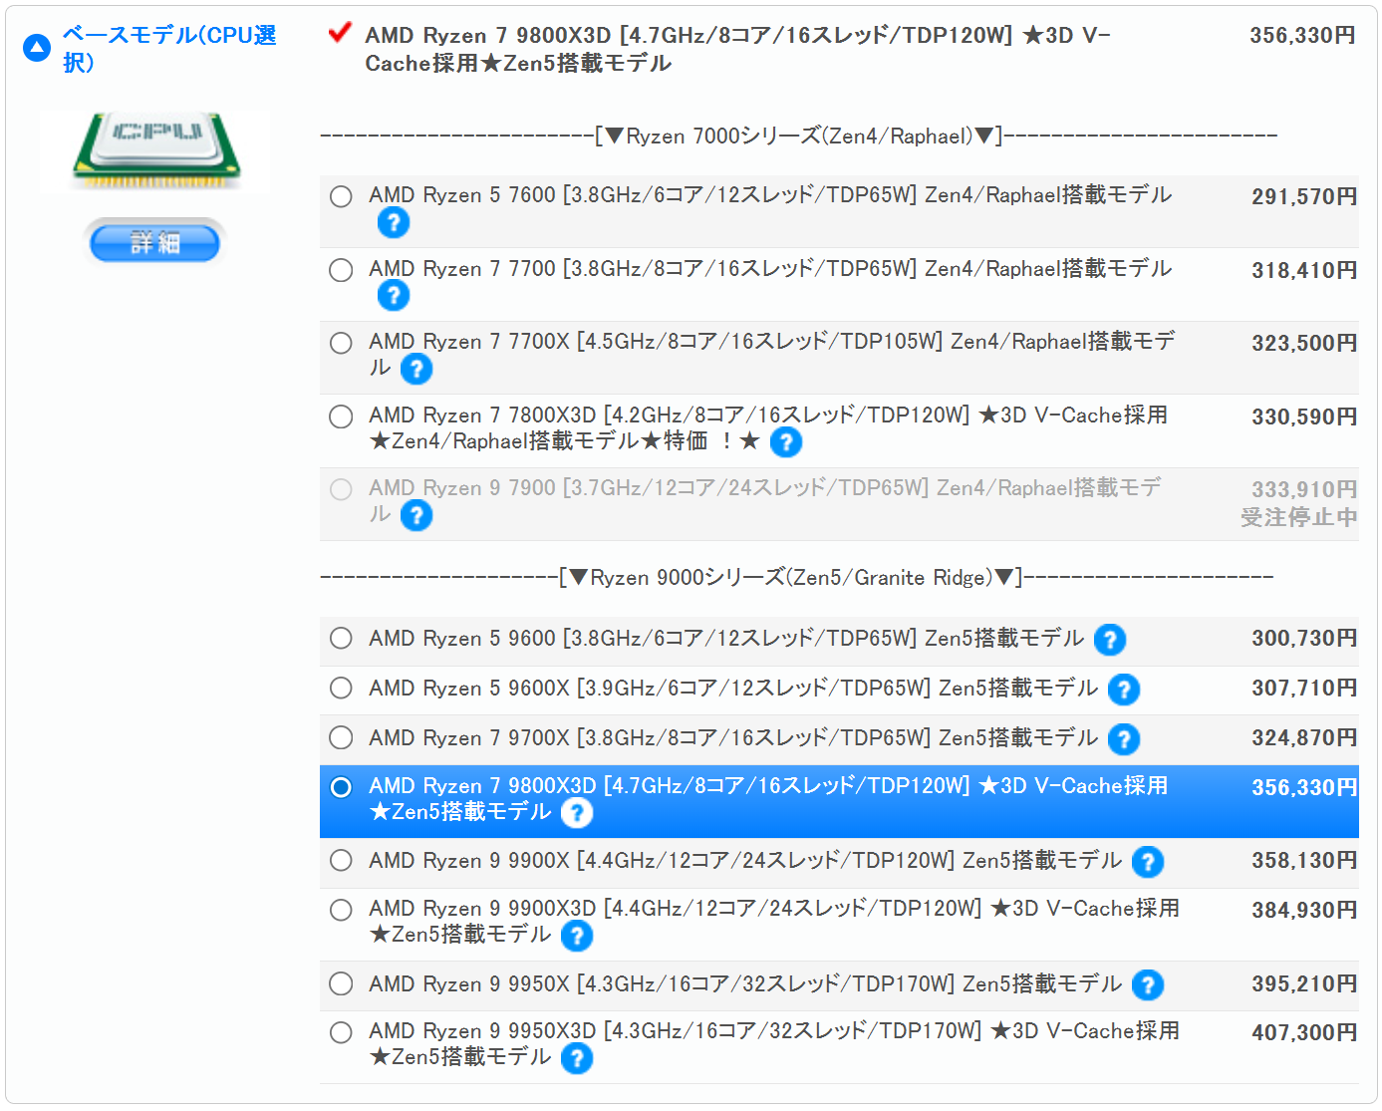Click the CPU chip thumbnail image
Image resolution: width=1382 pixels, height=1111 pixels.
point(155,149)
